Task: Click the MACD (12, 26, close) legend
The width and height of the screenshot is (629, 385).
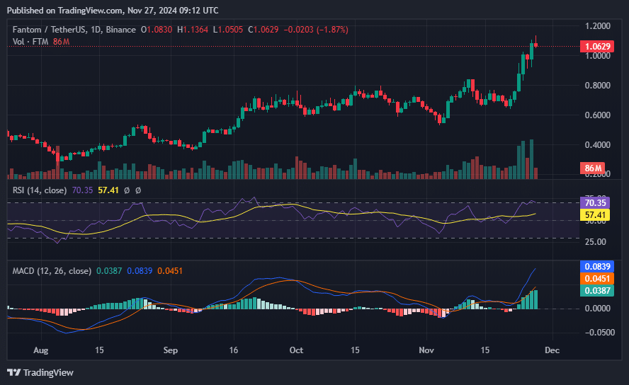Action: click(x=52, y=271)
